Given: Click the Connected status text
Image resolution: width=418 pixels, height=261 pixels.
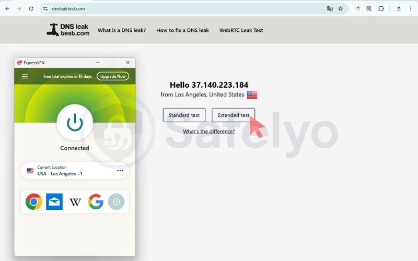Looking at the screenshot, I should (x=75, y=148).
